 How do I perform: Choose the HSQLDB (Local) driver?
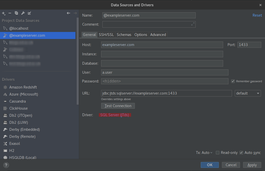pos(38,157)
